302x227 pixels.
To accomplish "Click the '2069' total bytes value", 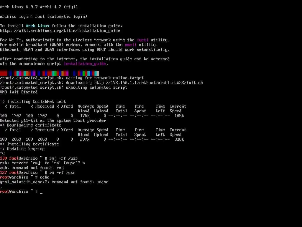I will tap(17, 140).
